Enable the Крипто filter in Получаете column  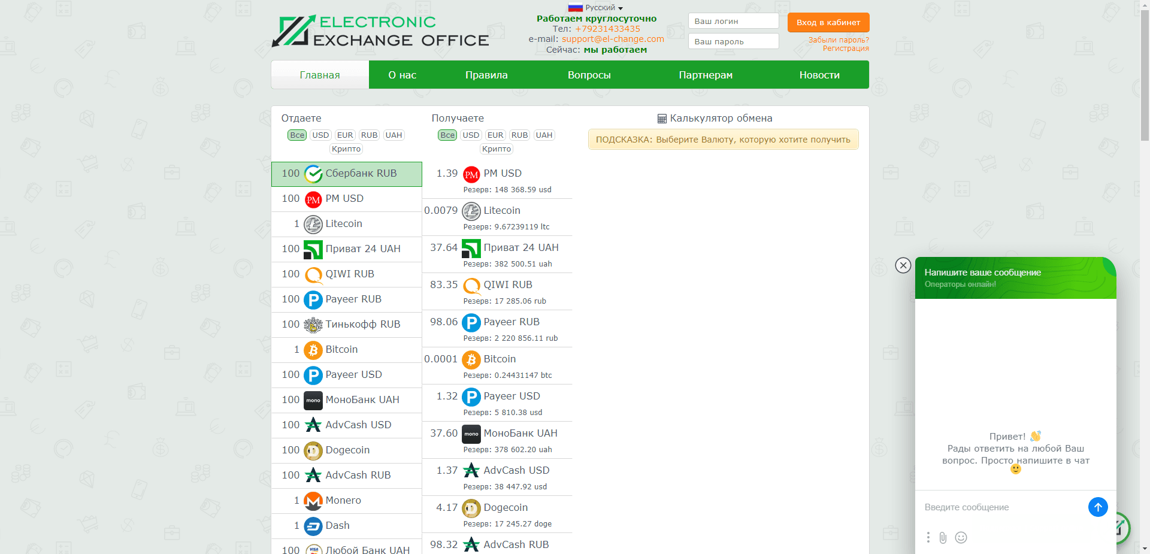point(496,149)
